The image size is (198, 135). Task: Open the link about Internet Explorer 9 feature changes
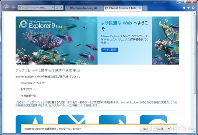96,104
